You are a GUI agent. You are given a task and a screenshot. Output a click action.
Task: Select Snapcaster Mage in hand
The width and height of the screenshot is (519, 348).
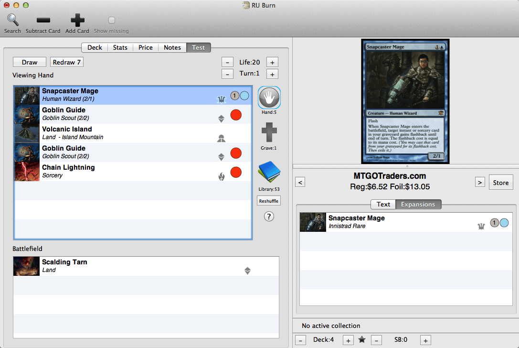click(133, 95)
